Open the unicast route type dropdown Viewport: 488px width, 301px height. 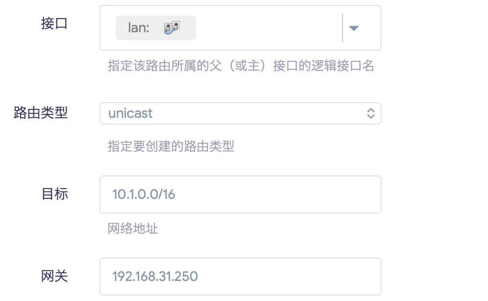240,113
